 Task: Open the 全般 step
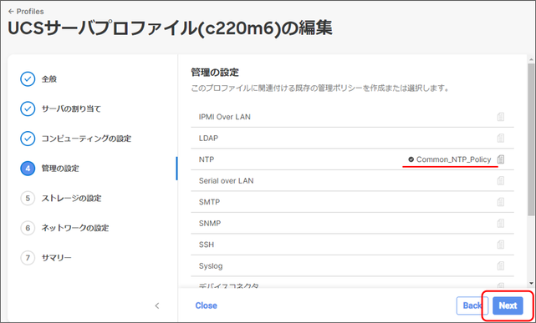(49, 79)
